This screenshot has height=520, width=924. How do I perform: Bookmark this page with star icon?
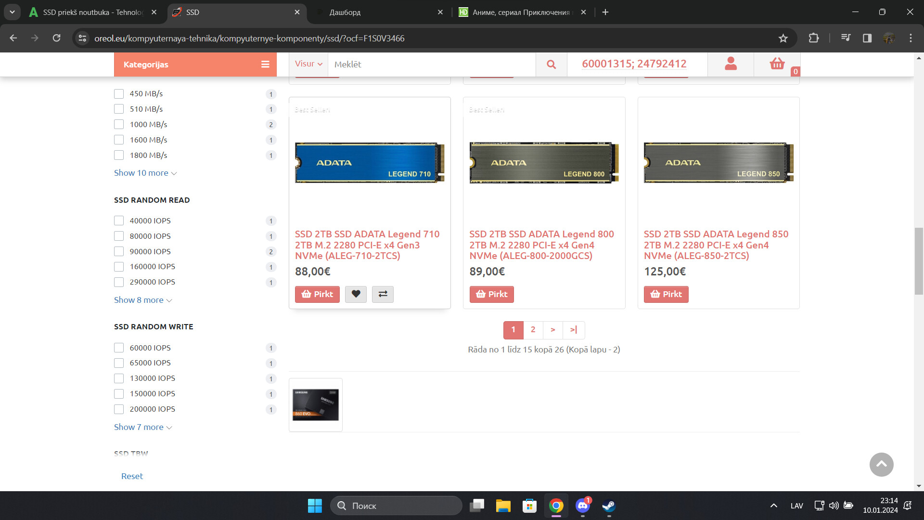coord(783,38)
